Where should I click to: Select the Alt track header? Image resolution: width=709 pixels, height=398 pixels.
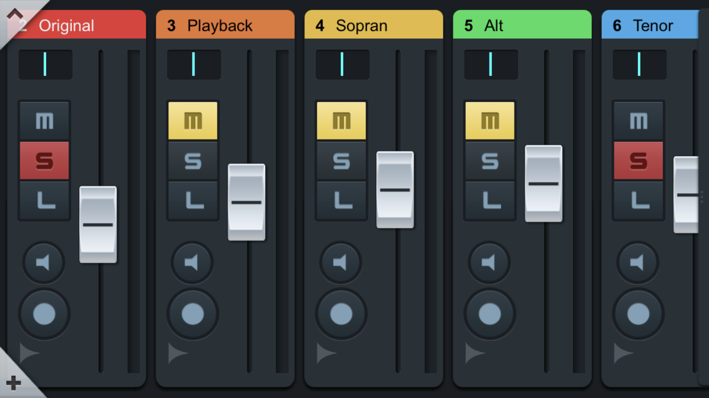click(522, 25)
